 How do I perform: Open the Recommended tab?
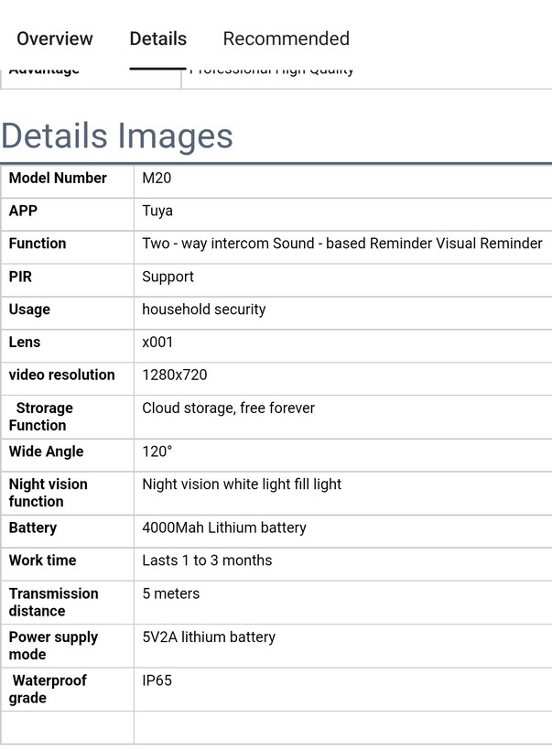click(287, 38)
